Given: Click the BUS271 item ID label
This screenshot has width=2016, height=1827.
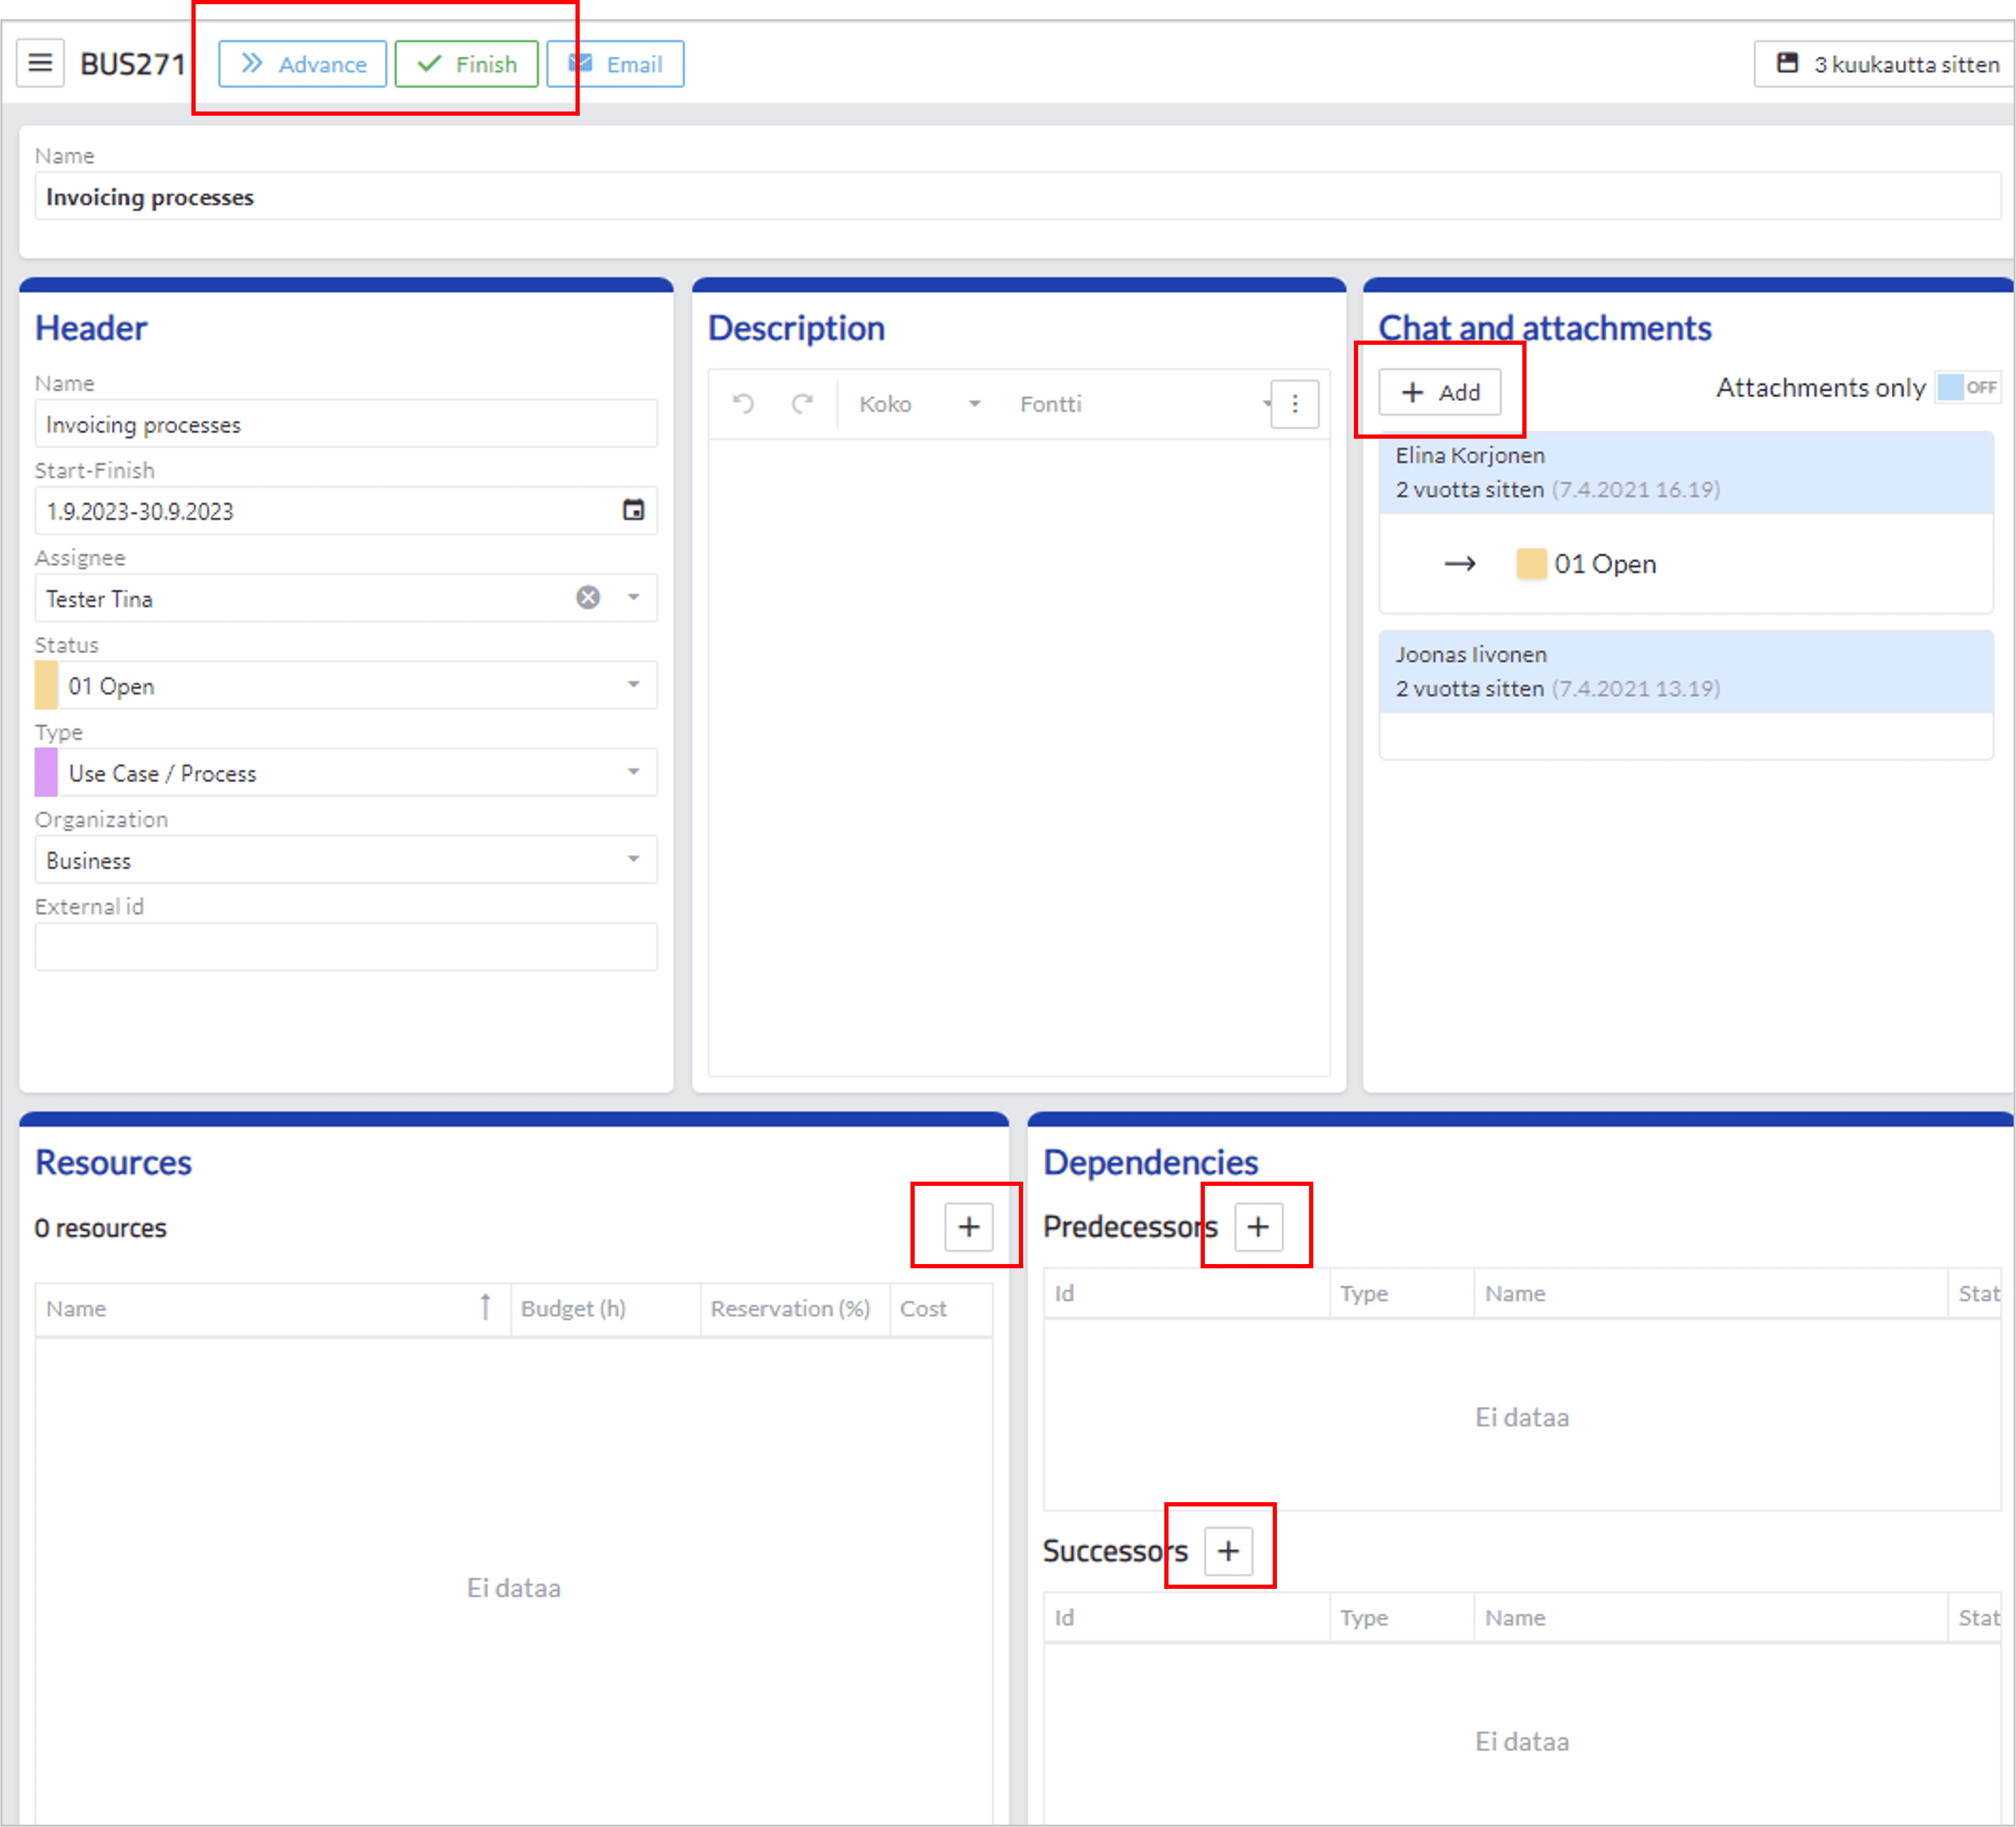Looking at the screenshot, I should [133, 64].
